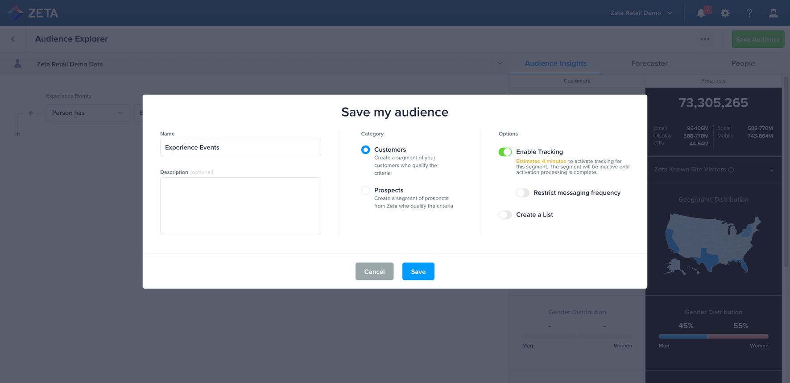The image size is (790, 383).
Task: Switch to the Forecaster tab
Action: tap(649, 63)
